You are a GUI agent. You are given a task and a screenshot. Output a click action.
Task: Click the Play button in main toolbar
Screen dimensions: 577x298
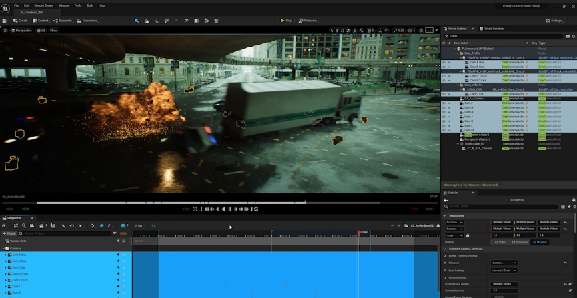(x=286, y=21)
